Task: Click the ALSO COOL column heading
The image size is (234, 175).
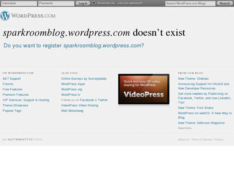Action: tap(70, 73)
